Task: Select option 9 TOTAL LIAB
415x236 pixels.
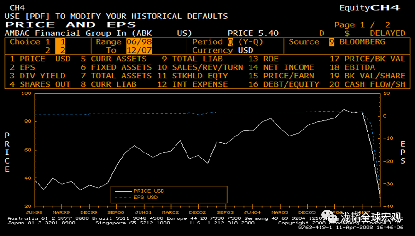Action: tap(193, 59)
